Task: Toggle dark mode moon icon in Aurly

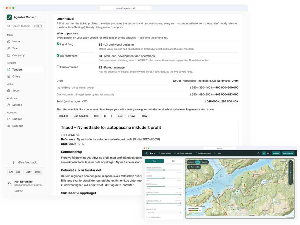Action: click(258, 153)
